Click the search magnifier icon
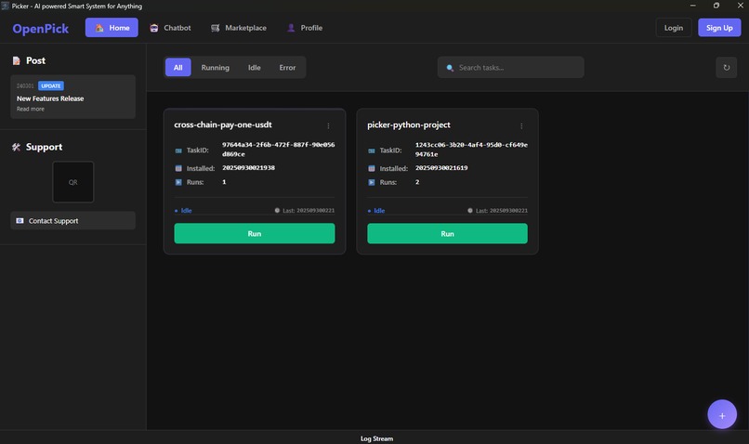The image size is (749, 444). pyautogui.click(x=450, y=68)
